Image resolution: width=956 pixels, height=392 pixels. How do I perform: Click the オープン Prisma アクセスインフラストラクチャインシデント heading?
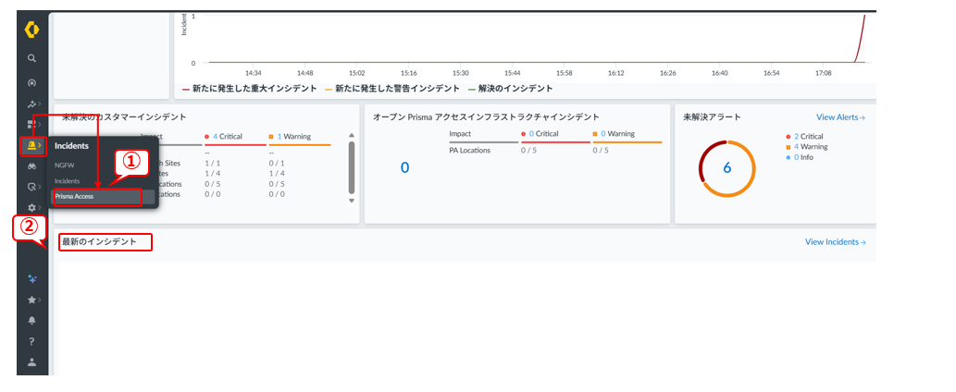[486, 116]
